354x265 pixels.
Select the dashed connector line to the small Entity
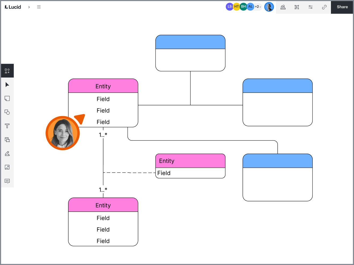tap(129, 173)
